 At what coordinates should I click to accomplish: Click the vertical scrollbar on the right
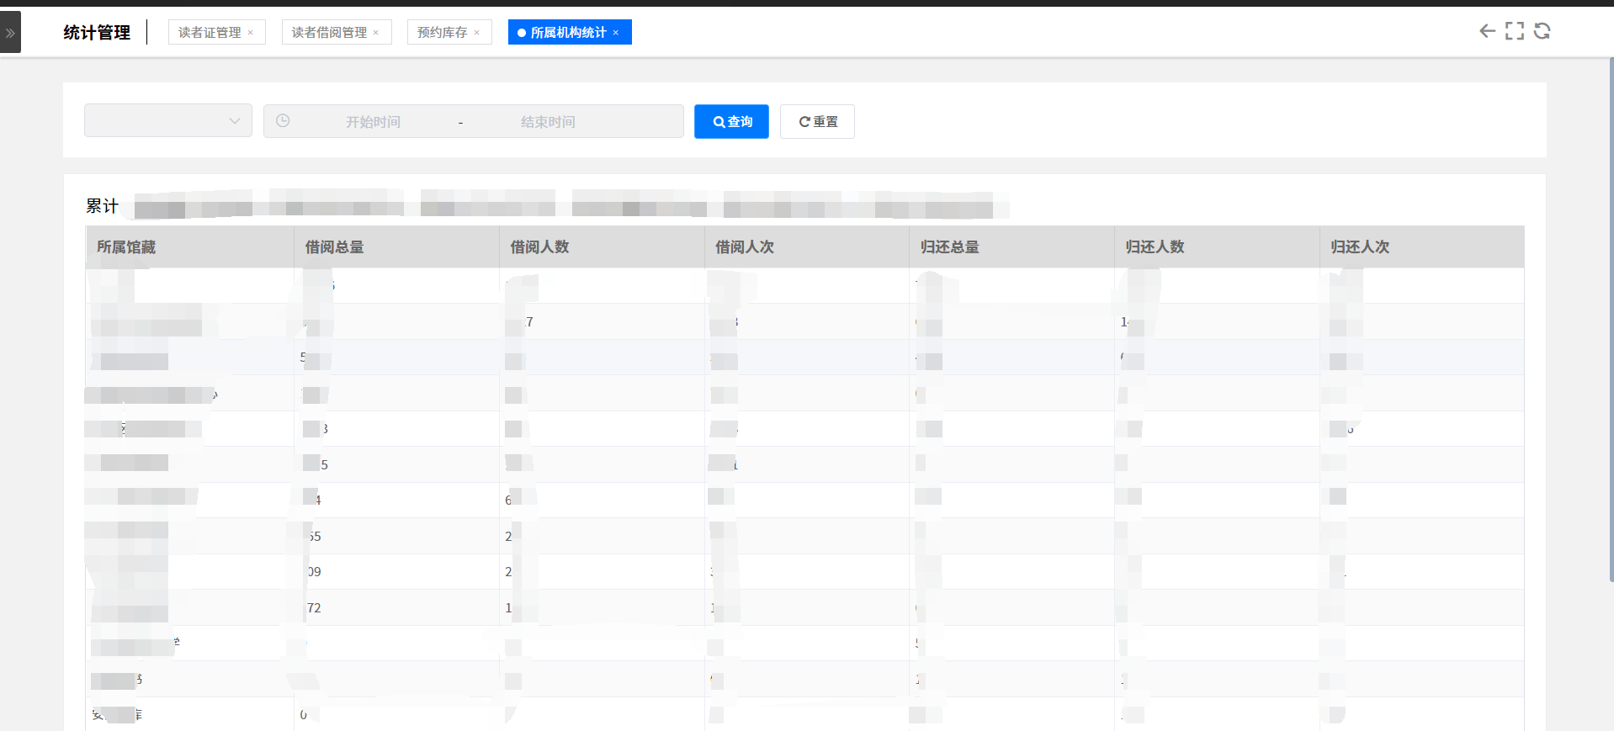tap(1611, 320)
